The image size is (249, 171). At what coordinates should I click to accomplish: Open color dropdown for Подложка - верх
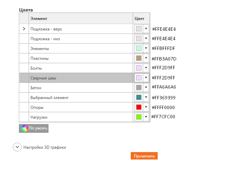tap(146, 29)
